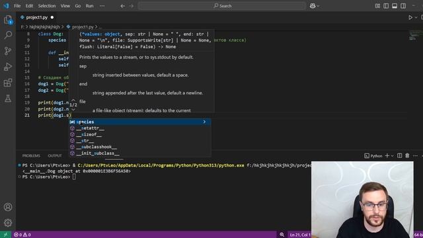The image size is (423, 238).
Task: Click line 21 print(dog1.s) code
Action: click(x=55, y=115)
